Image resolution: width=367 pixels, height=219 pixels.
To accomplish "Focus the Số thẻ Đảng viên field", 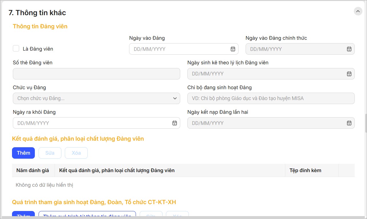I will 96,74.
